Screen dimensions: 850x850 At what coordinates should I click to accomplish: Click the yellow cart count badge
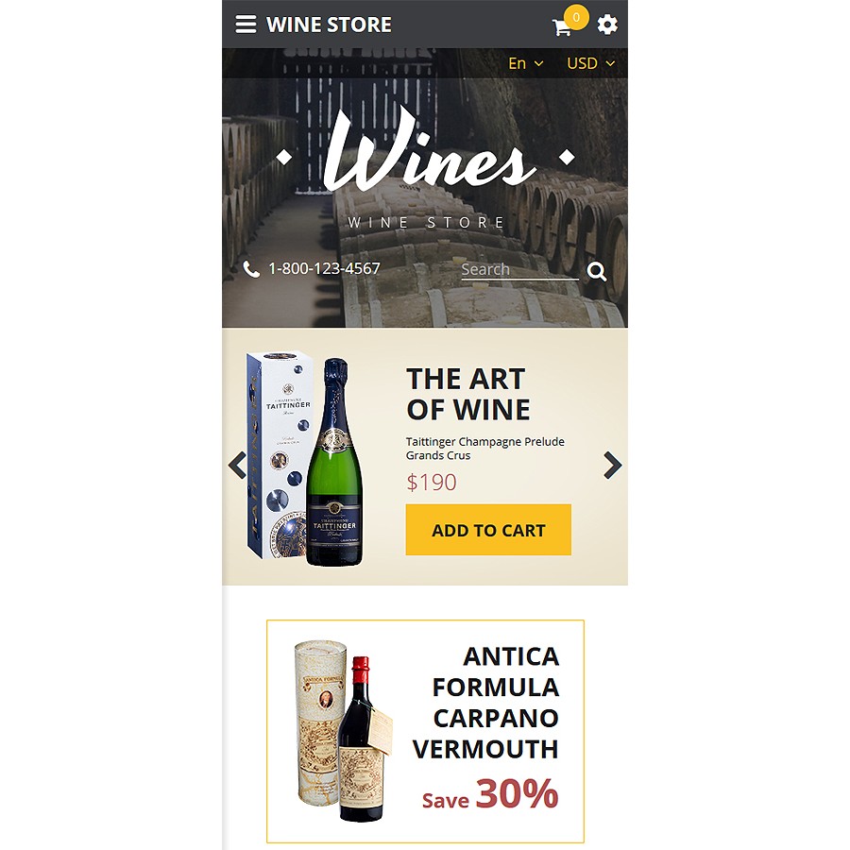click(x=576, y=17)
